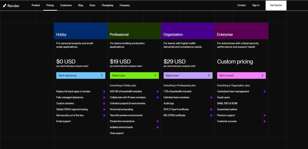Click the info icon beside Customer success
This screenshot has width=308, height=149.
[265, 121]
